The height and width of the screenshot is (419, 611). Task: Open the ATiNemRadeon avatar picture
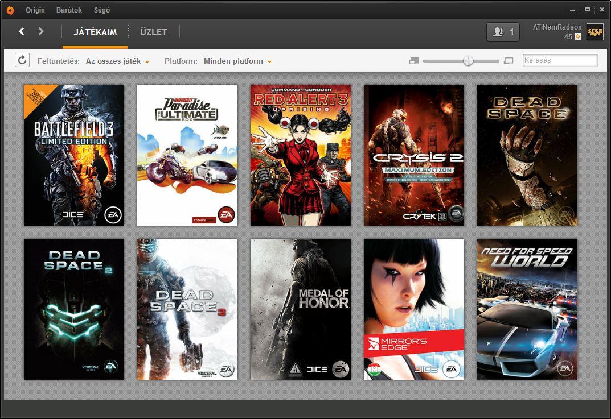(594, 32)
